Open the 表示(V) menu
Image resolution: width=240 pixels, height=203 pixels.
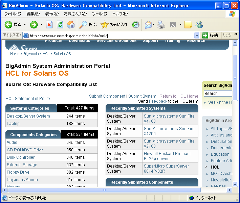click(x=52, y=14)
